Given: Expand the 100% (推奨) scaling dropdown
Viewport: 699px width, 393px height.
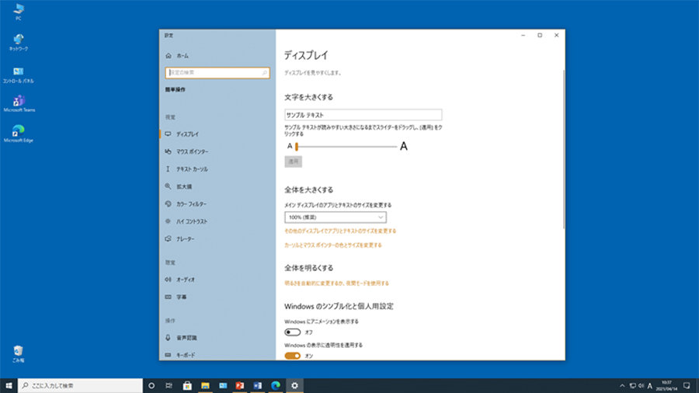Looking at the screenshot, I should coord(336,217).
